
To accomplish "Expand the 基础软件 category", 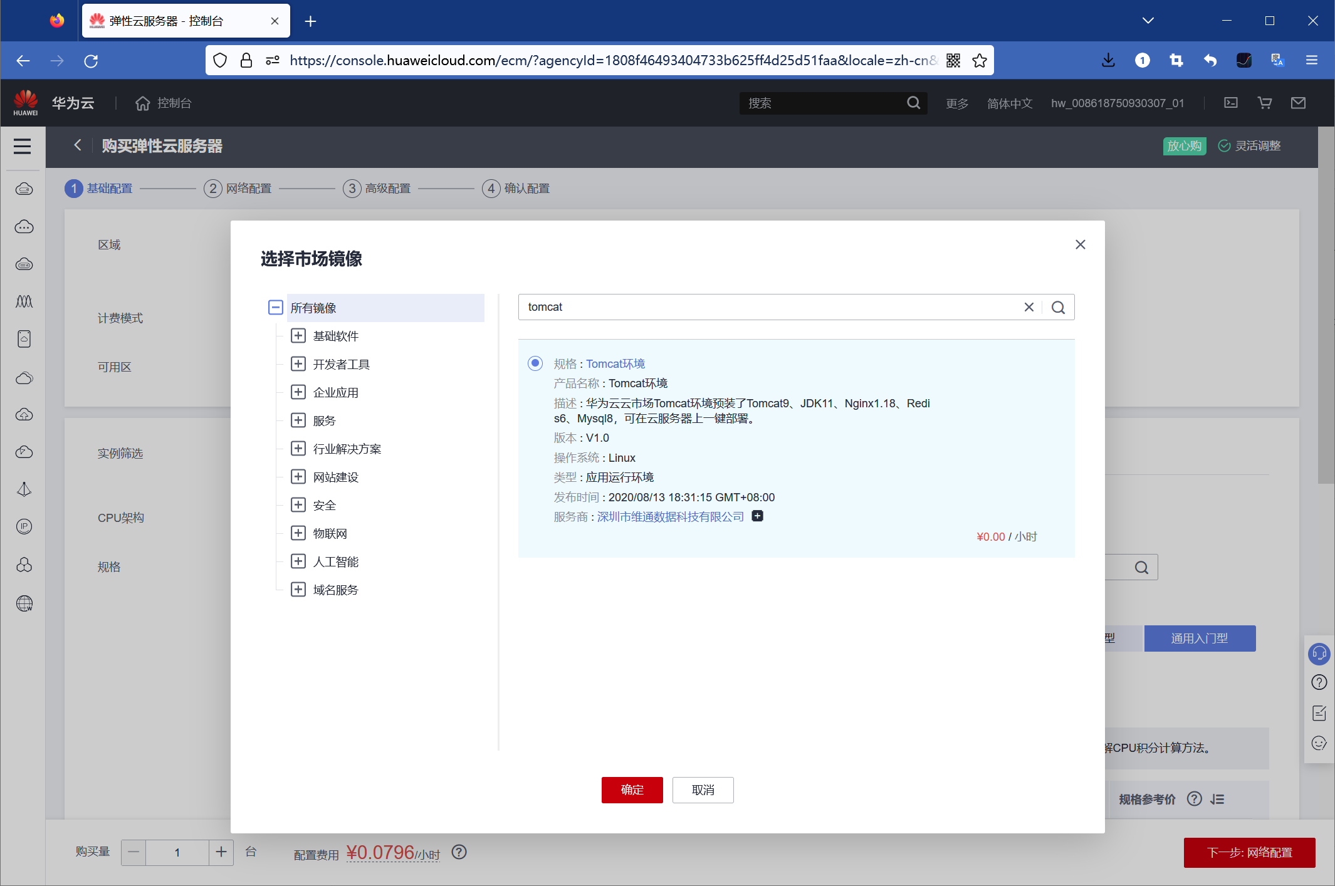I will (x=298, y=336).
